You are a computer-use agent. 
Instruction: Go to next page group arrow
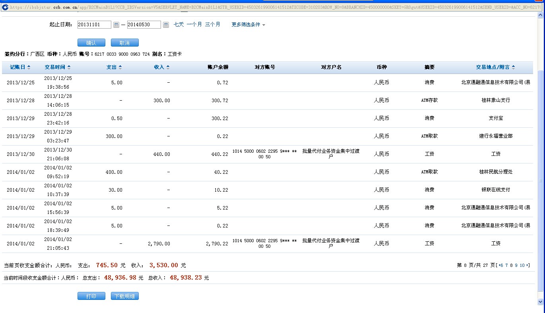coord(528,265)
